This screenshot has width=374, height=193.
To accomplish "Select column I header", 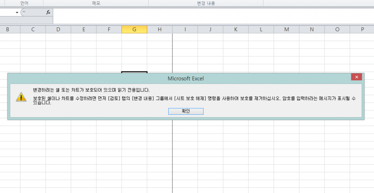I will [x=185, y=29].
